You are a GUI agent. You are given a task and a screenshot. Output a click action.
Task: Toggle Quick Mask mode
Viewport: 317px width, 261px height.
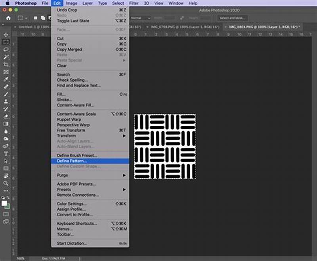[x=5, y=215]
